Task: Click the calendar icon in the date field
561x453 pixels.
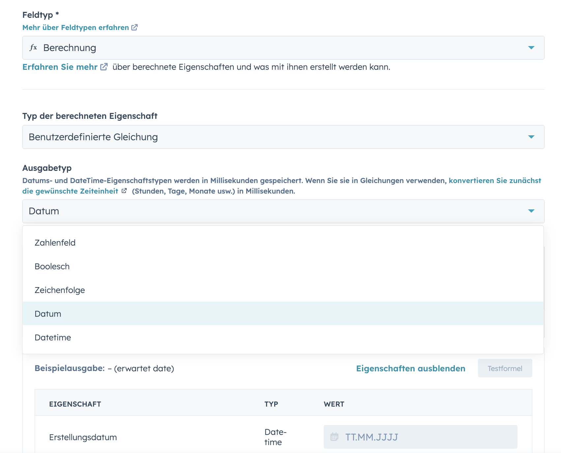Action: (335, 437)
